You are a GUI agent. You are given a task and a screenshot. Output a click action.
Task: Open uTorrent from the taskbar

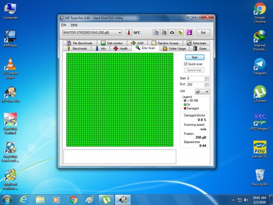pos(105,199)
